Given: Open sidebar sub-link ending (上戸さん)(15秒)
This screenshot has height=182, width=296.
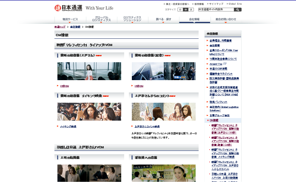Looking at the screenshot, I should coord(225,129).
